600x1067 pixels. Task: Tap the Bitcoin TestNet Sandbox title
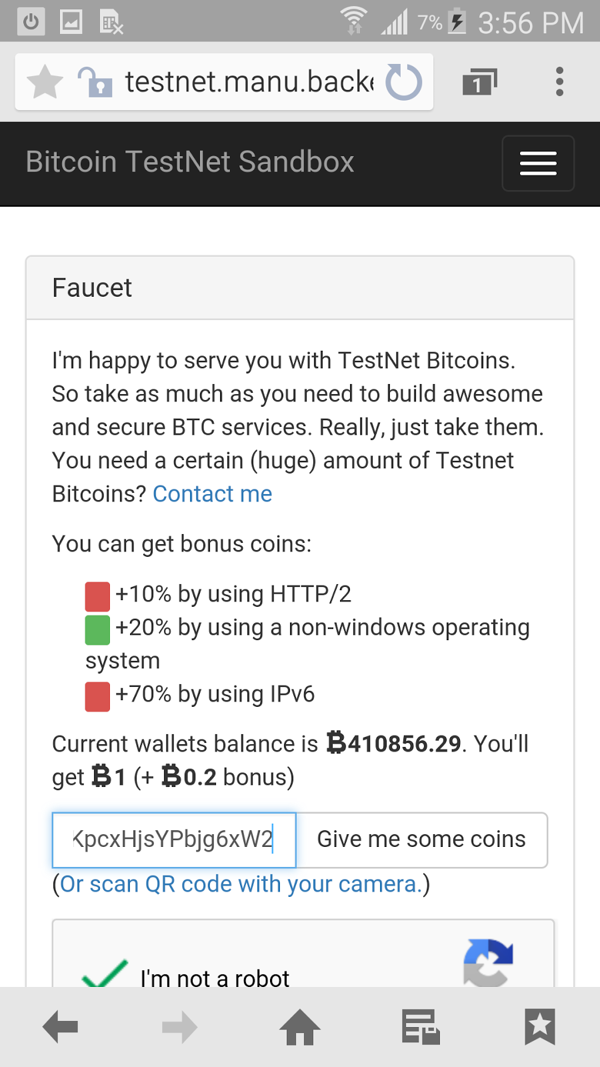pos(190,162)
